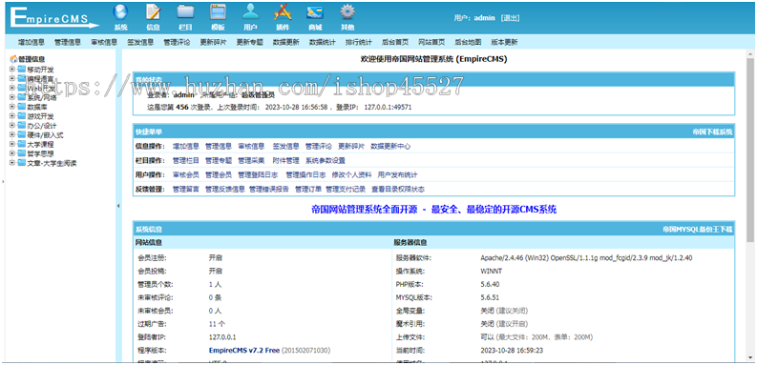This screenshot has width=757, height=365.
Task: Open the 插件 (Plugins) icon
Action: coord(283,12)
